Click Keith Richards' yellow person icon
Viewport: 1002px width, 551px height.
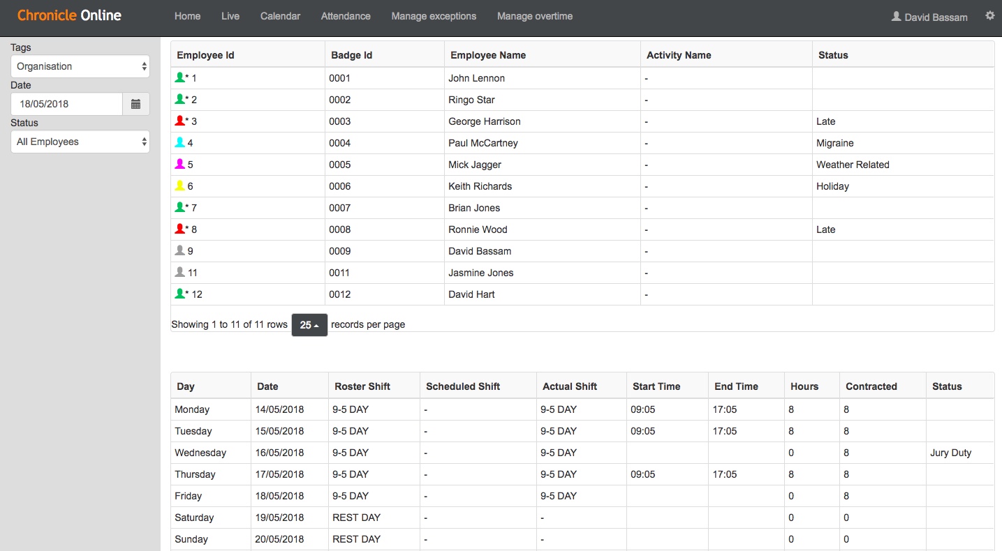(179, 186)
